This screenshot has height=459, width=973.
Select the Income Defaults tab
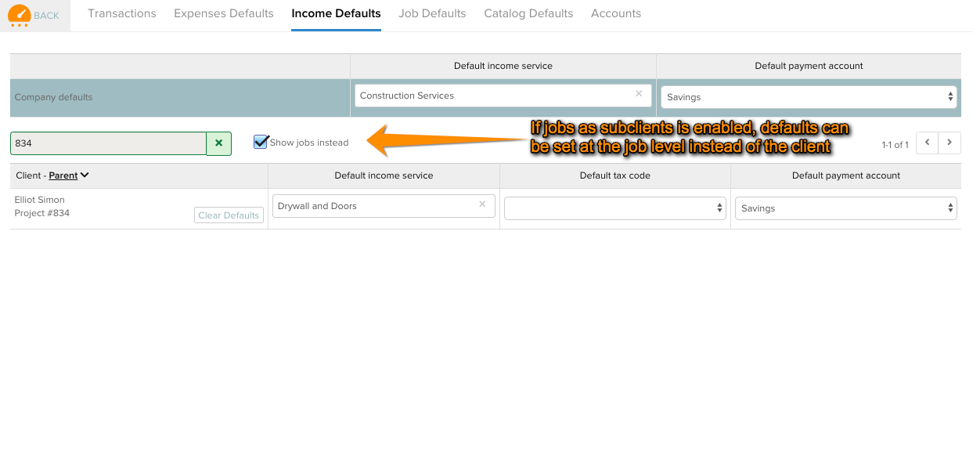click(x=336, y=13)
